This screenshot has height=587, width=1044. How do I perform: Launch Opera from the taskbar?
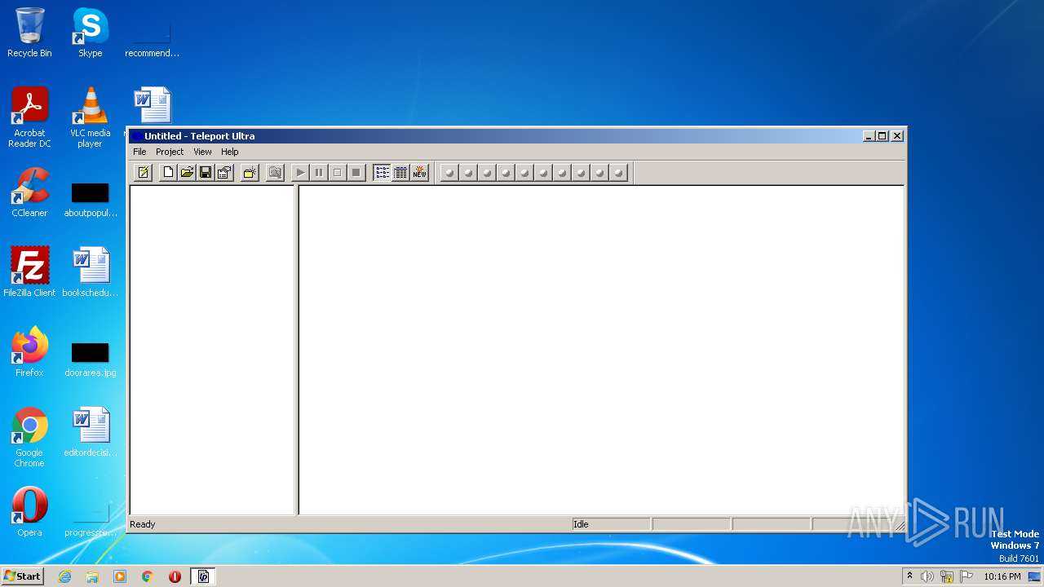pyautogui.click(x=175, y=576)
